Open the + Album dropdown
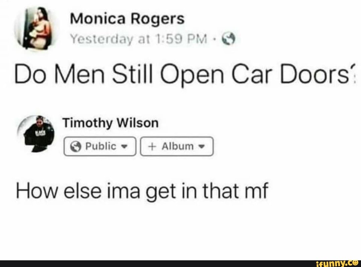361x267 pixels. coord(177,146)
